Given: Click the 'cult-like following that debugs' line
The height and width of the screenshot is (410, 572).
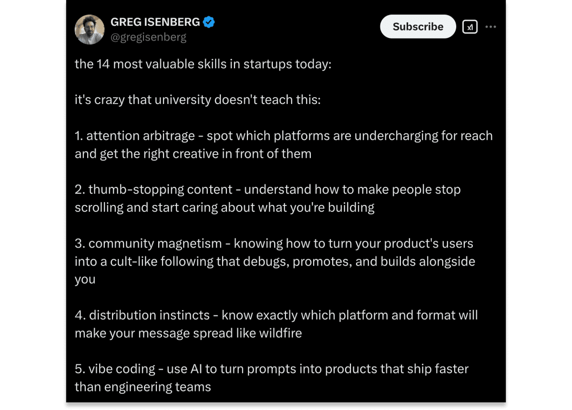Looking at the screenshot, I should [275, 261].
